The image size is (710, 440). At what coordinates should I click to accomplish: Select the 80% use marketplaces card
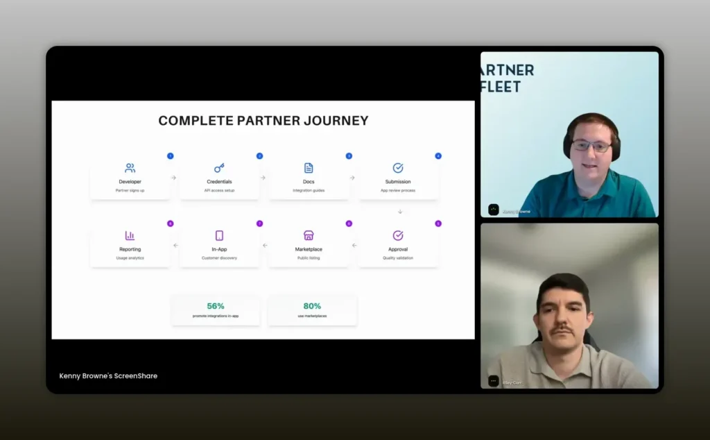point(312,310)
